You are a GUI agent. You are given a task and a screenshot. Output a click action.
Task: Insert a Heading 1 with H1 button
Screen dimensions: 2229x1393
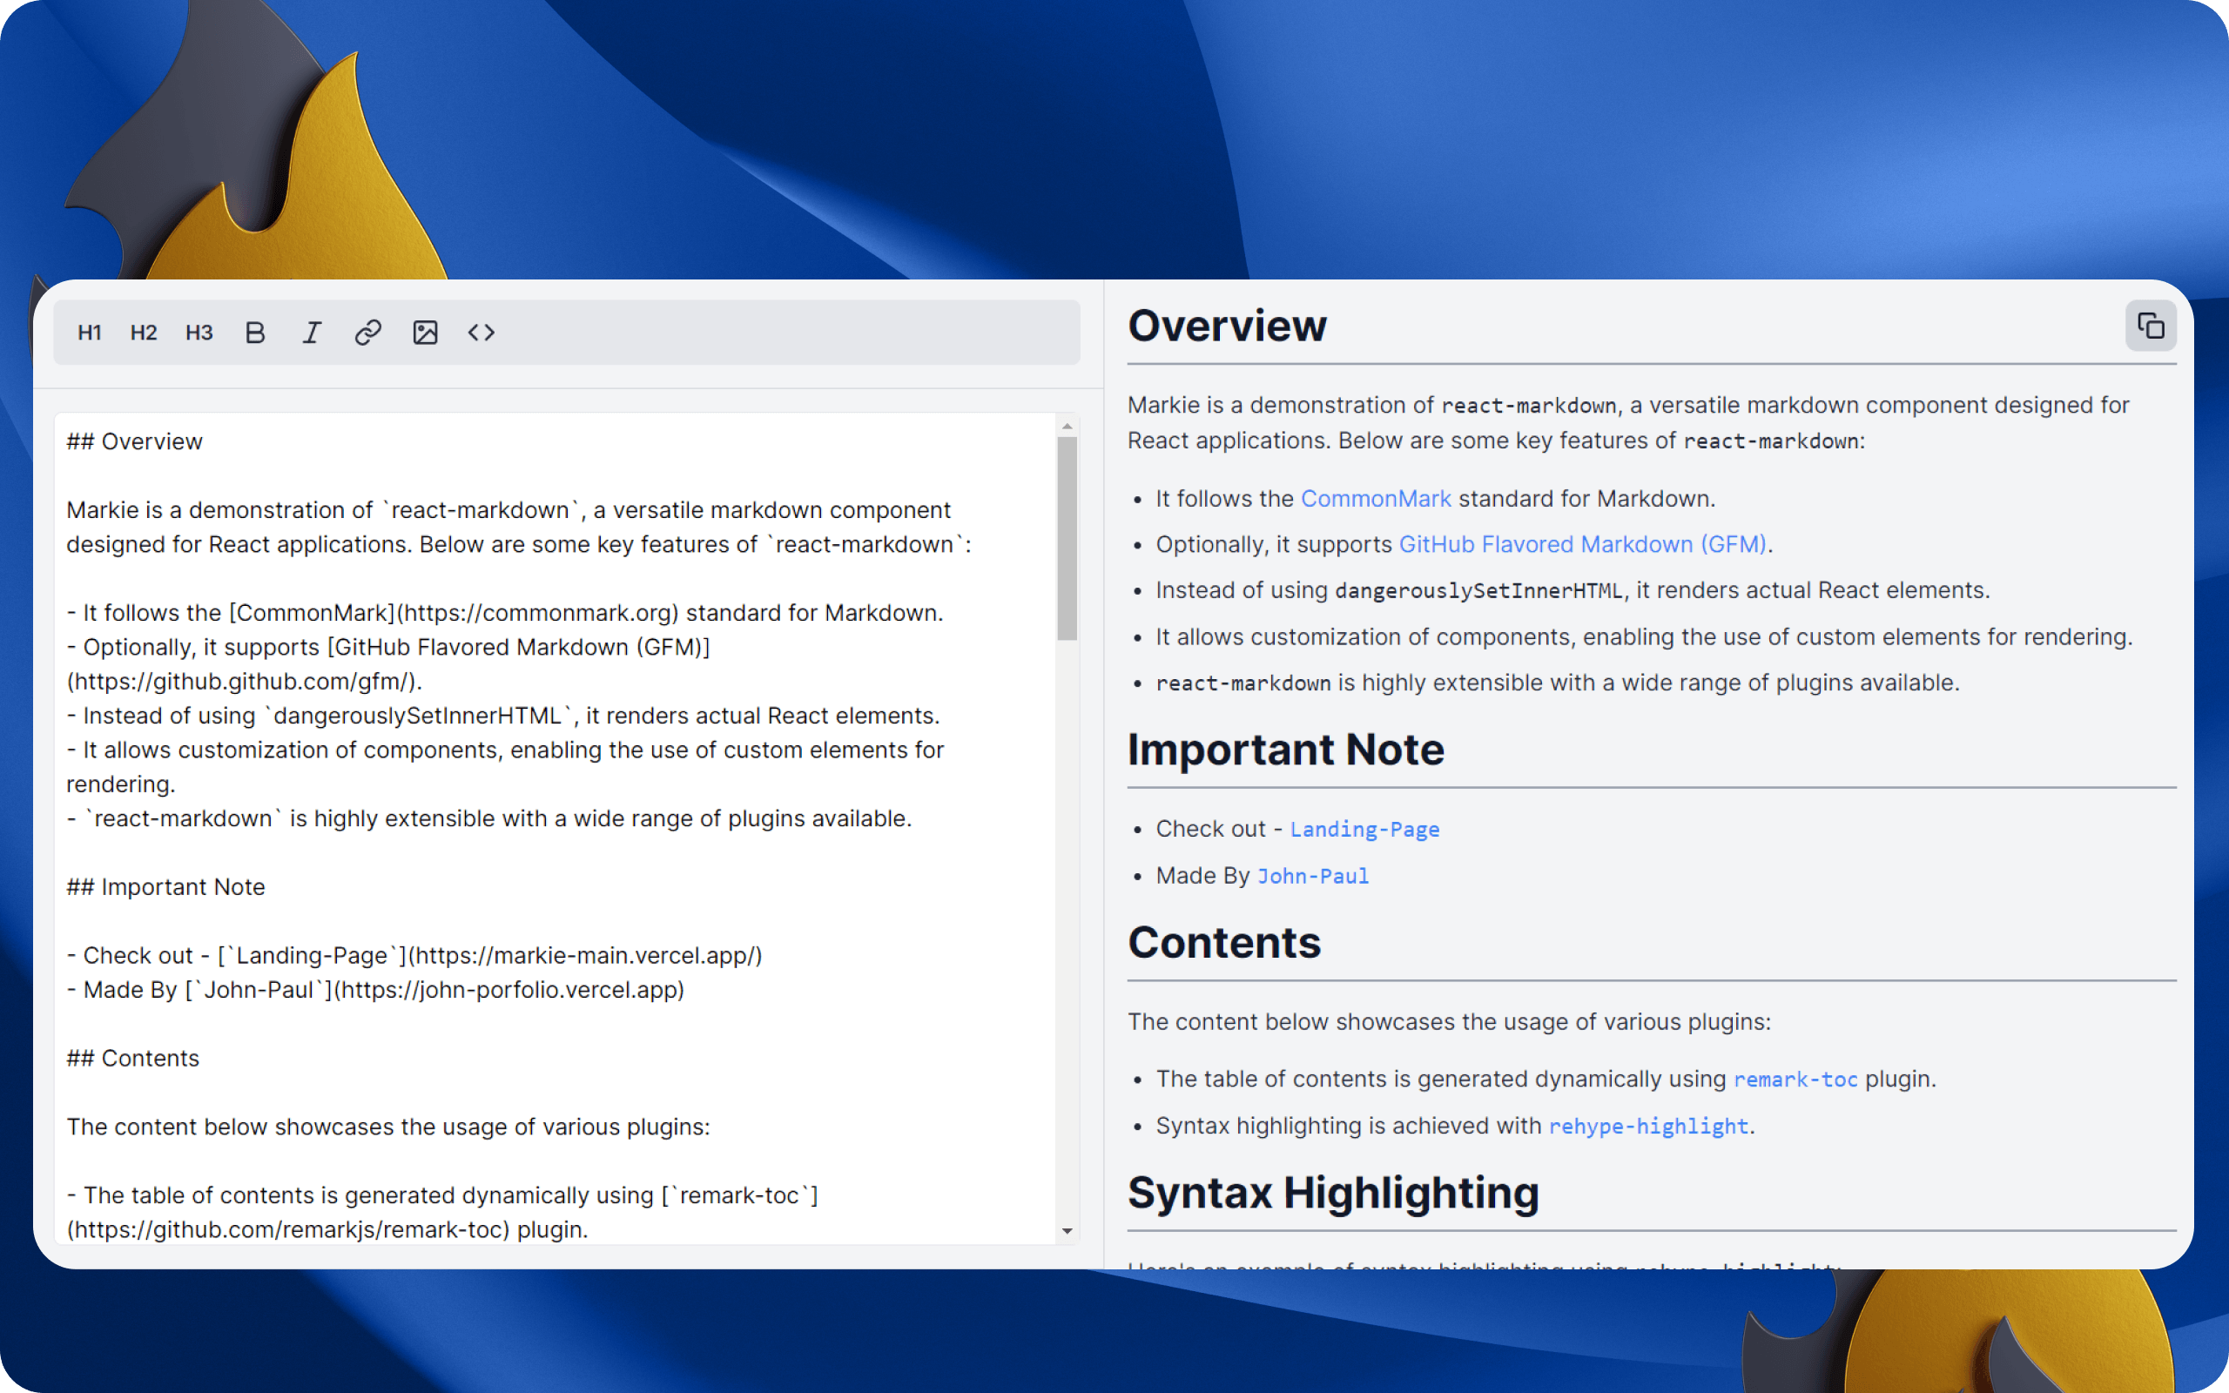pos(90,333)
